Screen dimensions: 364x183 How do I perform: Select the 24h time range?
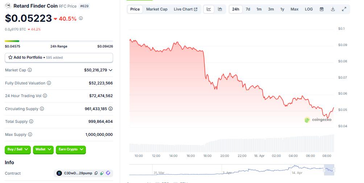(x=236, y=9)
